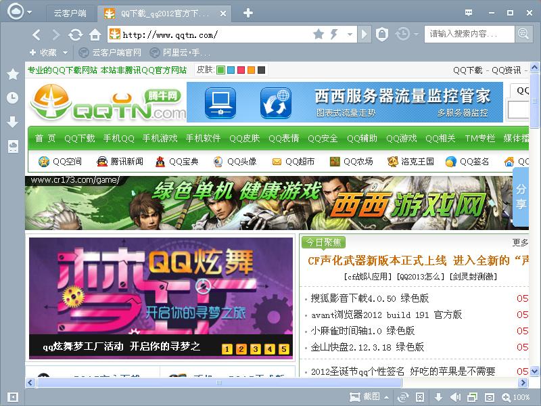Viewport: 541px width, 406px height.
Task: Open 金山快盘2.12.3.18 绿色版 article
Action: point(367,347)
